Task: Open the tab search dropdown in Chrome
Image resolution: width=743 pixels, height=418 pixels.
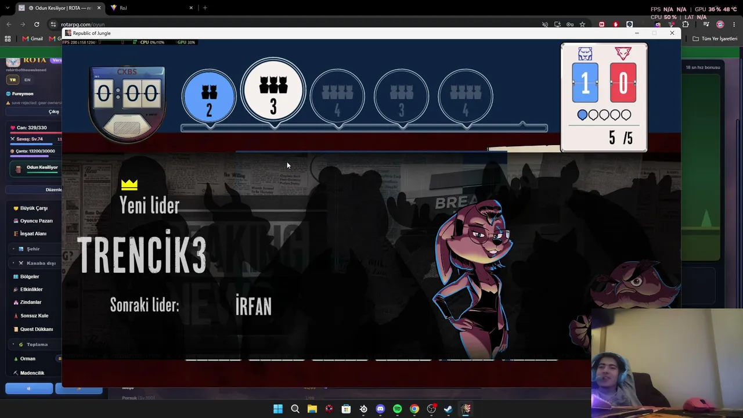Action: tap(7, 8)
